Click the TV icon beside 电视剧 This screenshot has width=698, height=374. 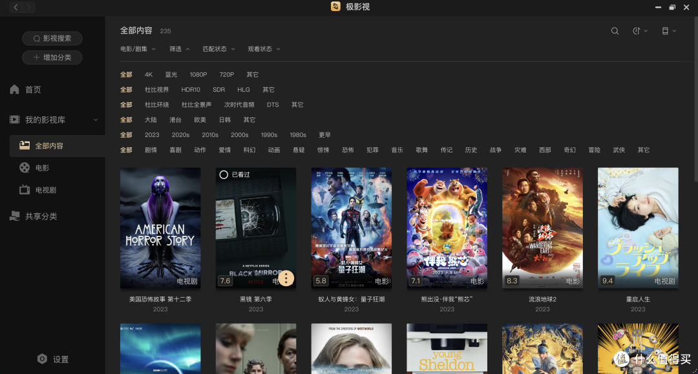(x=25, y=190)
